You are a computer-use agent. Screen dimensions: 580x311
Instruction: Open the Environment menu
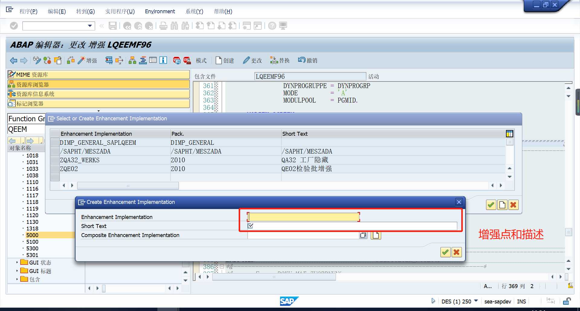coord(160,11)
